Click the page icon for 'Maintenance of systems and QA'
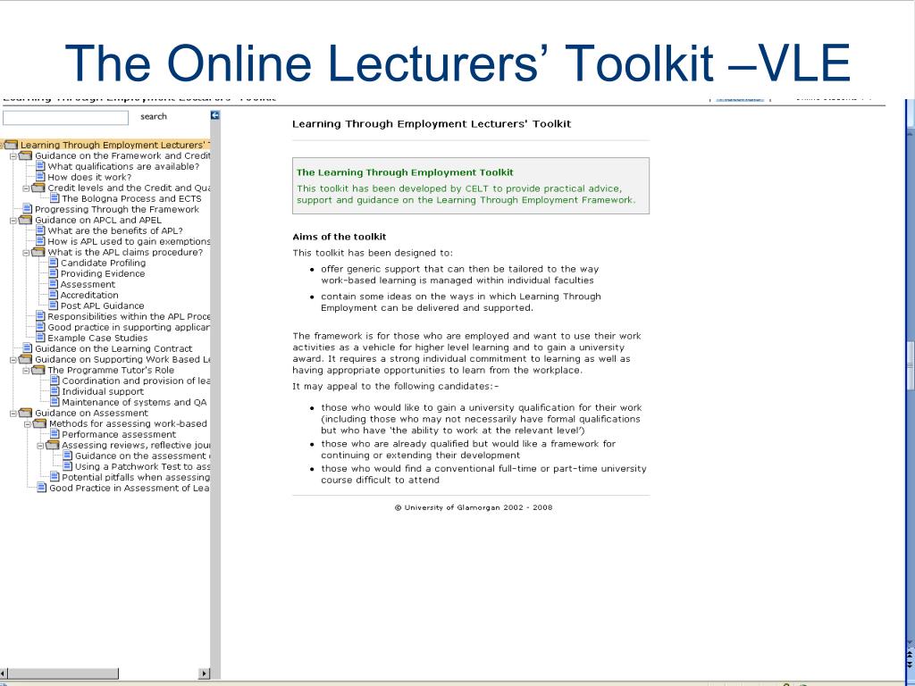The image size is (915, 686). (x=55, y=402)
